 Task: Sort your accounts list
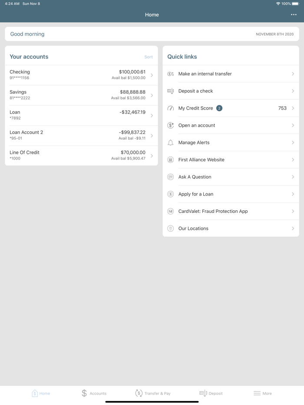pyautogui.click(x=149, y=57)
